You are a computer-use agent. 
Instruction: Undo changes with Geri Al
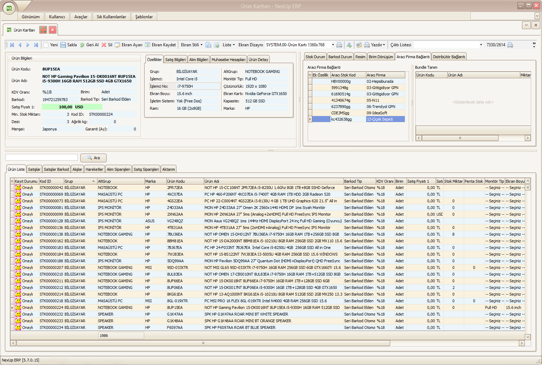tap(89, 45)
